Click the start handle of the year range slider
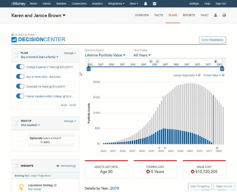 point(88,69)
